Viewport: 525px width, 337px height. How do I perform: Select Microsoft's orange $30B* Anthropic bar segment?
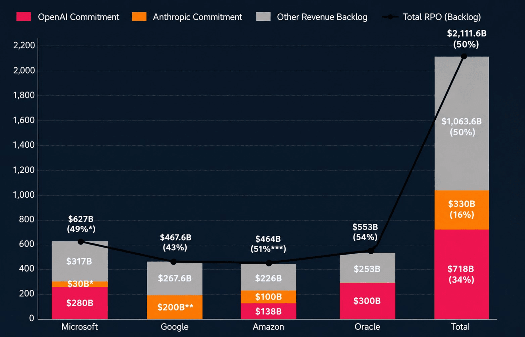click(x=80, y=284)
